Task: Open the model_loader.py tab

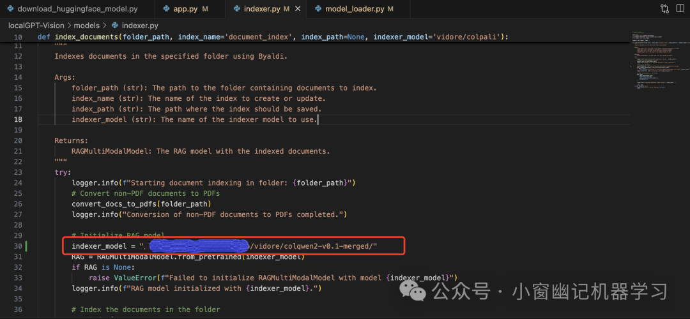Action: click(359, 9)
